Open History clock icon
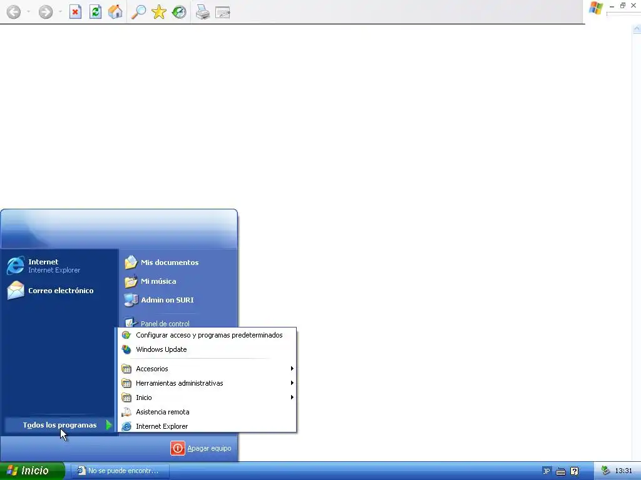Viewport: 641px width, 480px height. (178, 12)
